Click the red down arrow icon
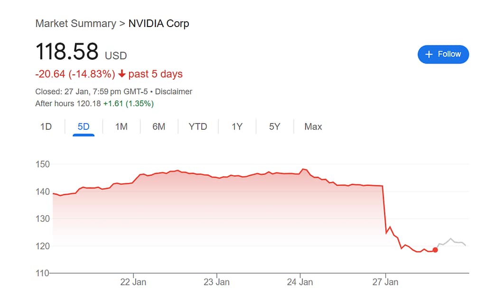Viewport: 486px width, 290px height. [x=122, y=74]
